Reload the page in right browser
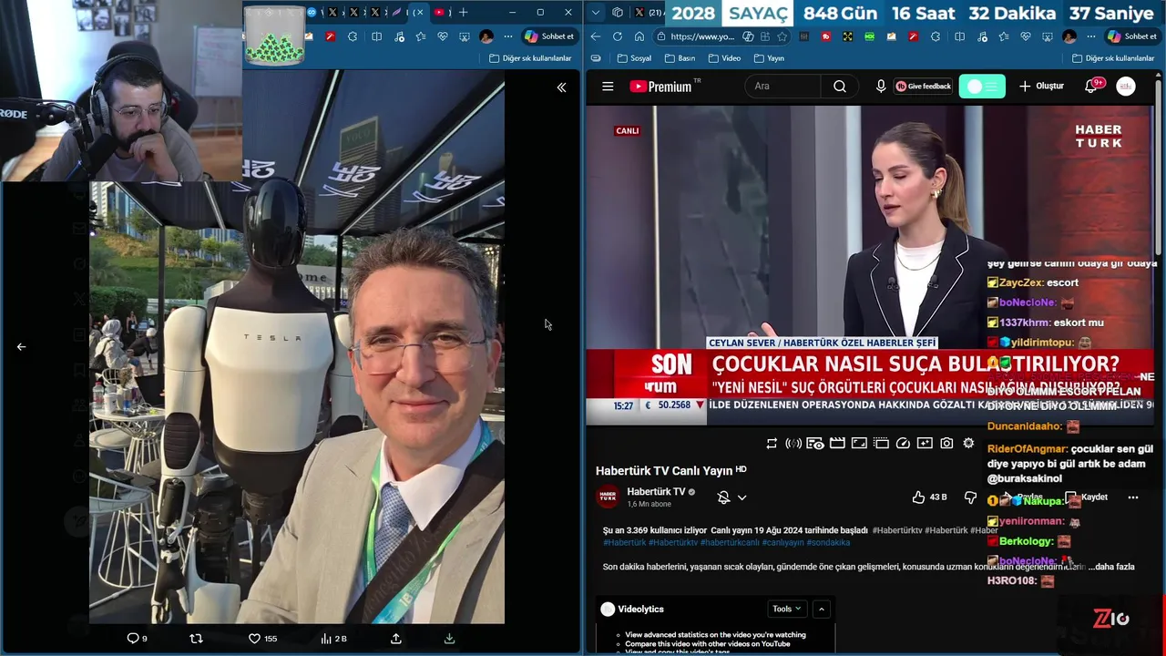The height and width of the screenshot is (656, 1166). pyautogui.click(x=618, y=36)
